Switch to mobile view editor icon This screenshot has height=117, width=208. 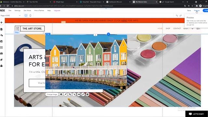30,16
